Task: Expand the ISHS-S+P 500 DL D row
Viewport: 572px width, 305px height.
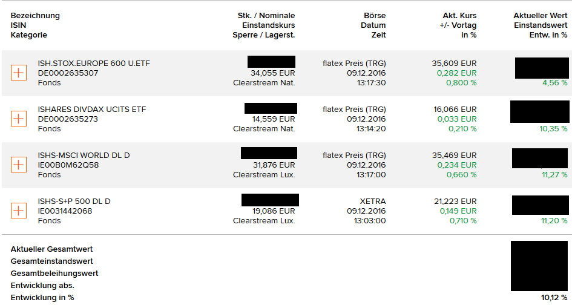Action: (x=19, y=211)
